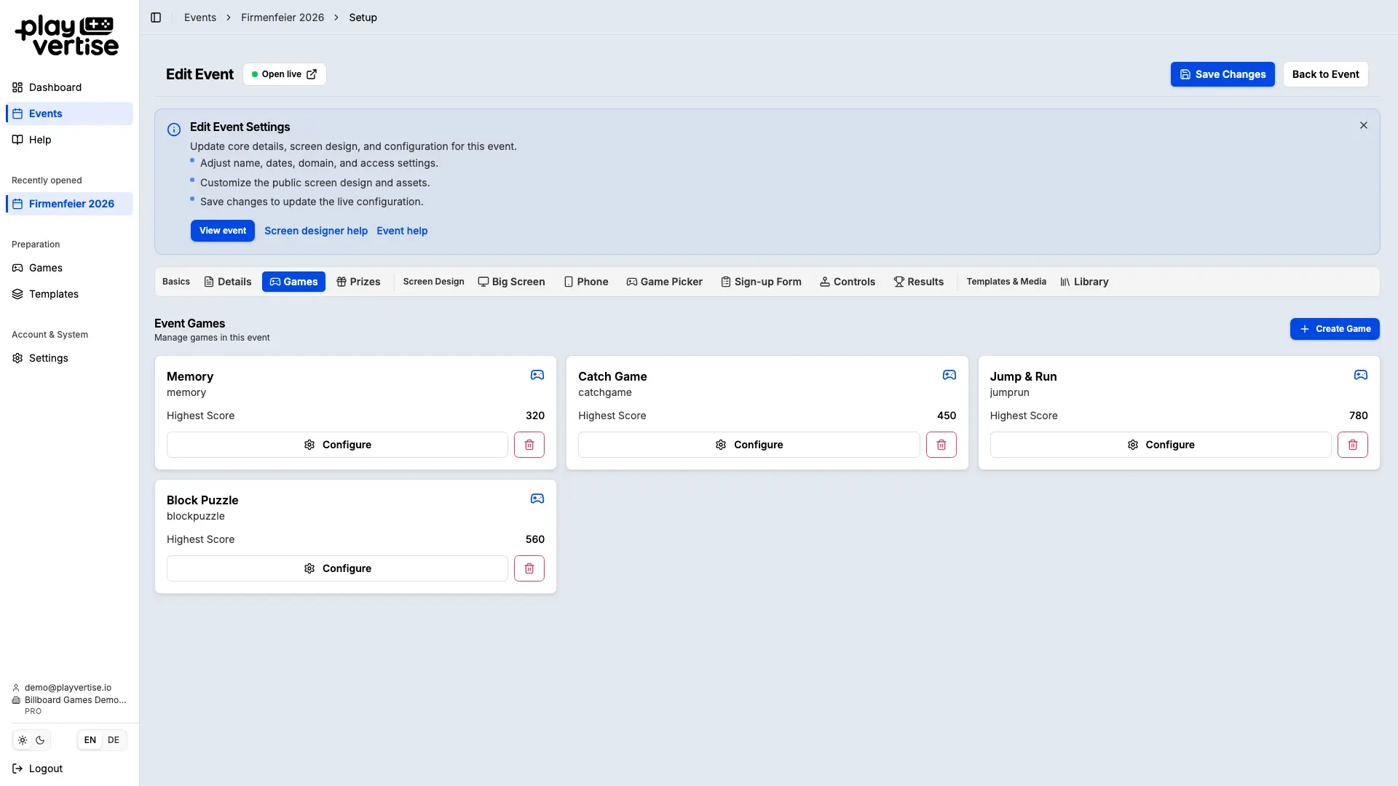1398x786 pixels.
Task: Click Back to Event
Action: pos(1325,74)
